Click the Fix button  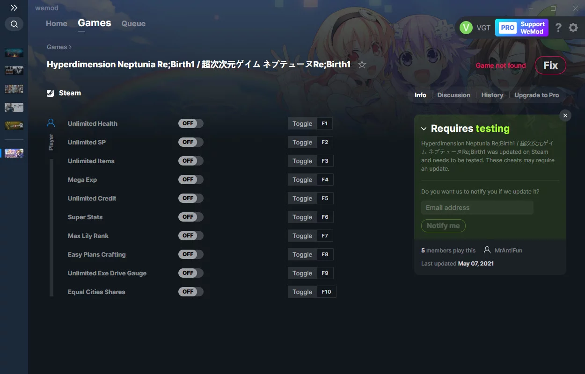pyautogui.click(x=550, y=65)
